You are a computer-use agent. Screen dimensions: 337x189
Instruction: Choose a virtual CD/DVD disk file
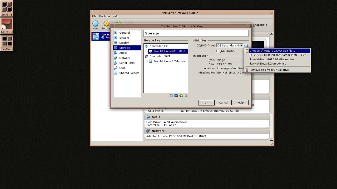tap(277, 51)
